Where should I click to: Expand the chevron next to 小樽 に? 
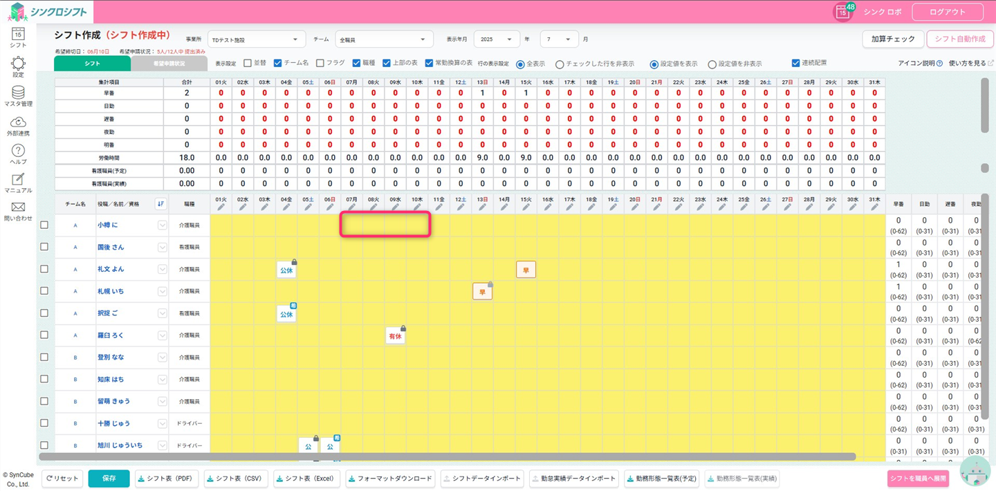coord(162,225)
